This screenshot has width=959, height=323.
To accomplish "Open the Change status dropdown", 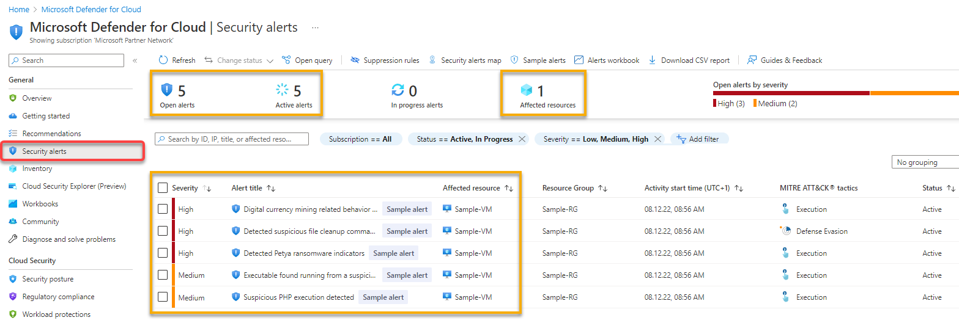I will click(x=239, y=60).
